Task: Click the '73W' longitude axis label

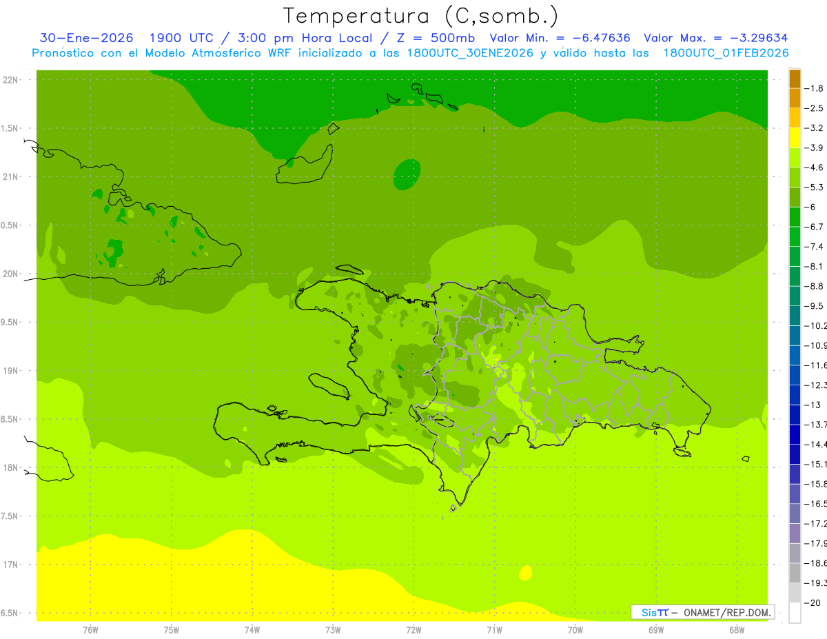Action: [333, 630]
